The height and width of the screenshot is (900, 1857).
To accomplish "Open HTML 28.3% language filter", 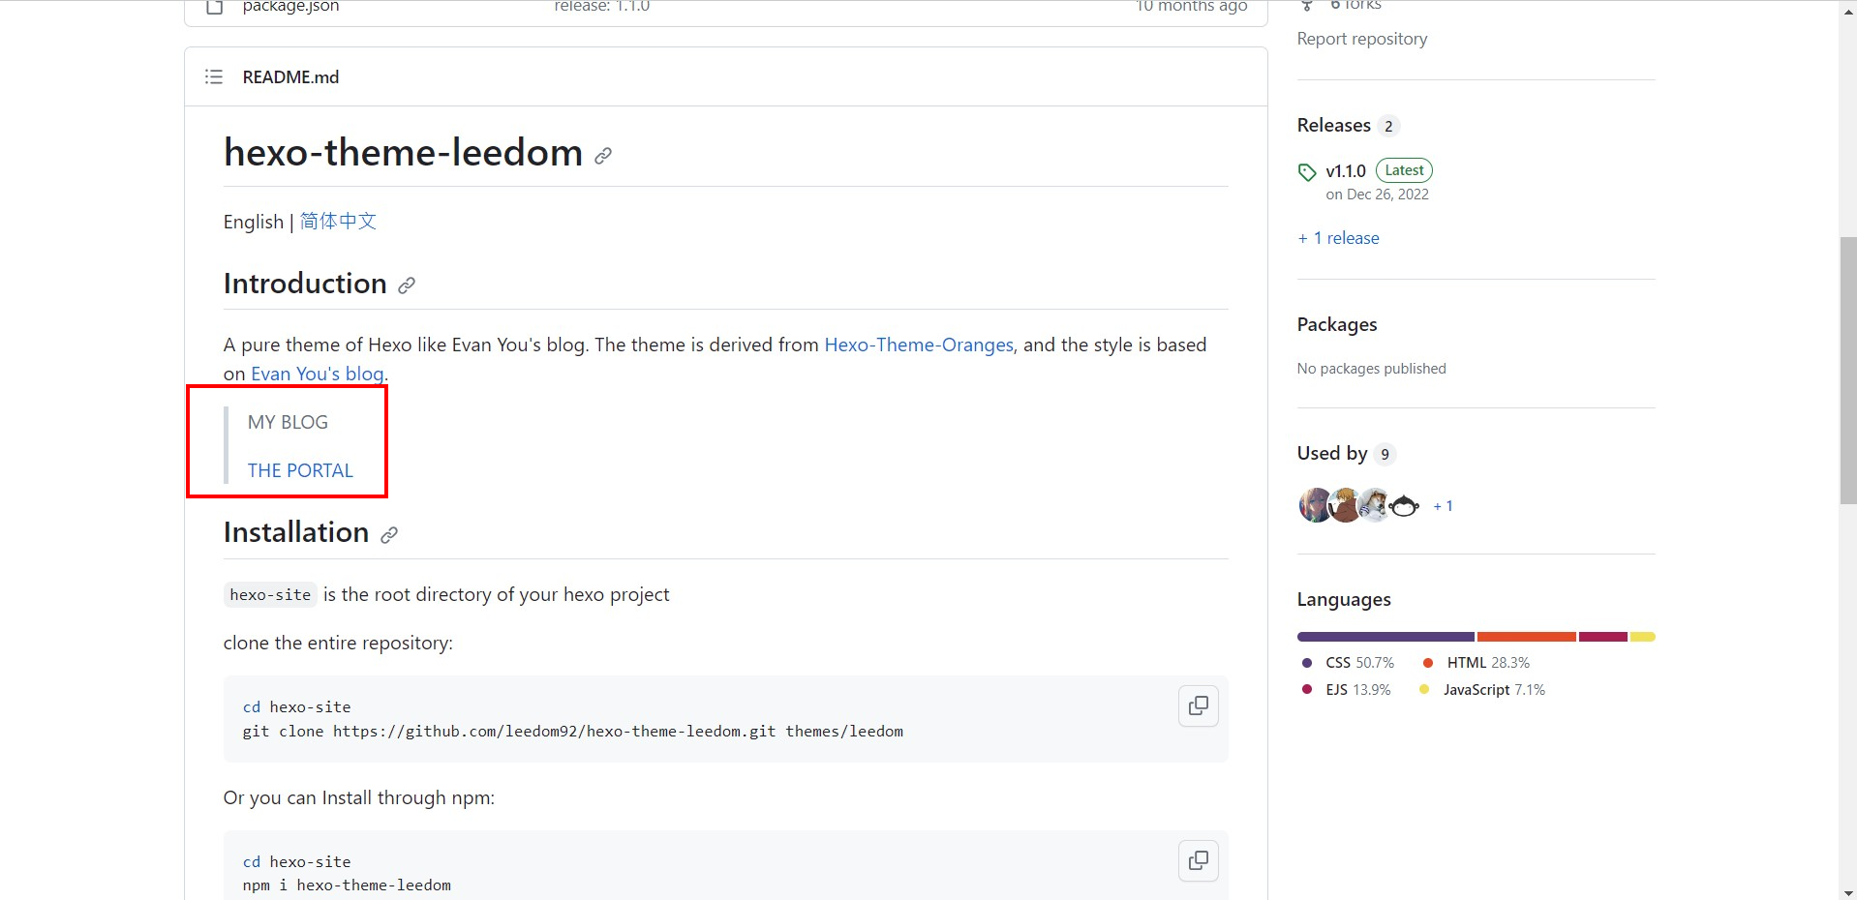I will click(x=1476, y=663).
